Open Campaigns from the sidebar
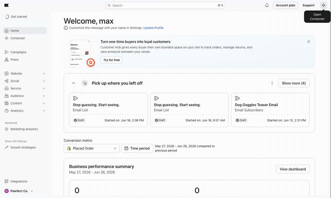This screenshot has width=331, height=198. (x=25, y=52)
